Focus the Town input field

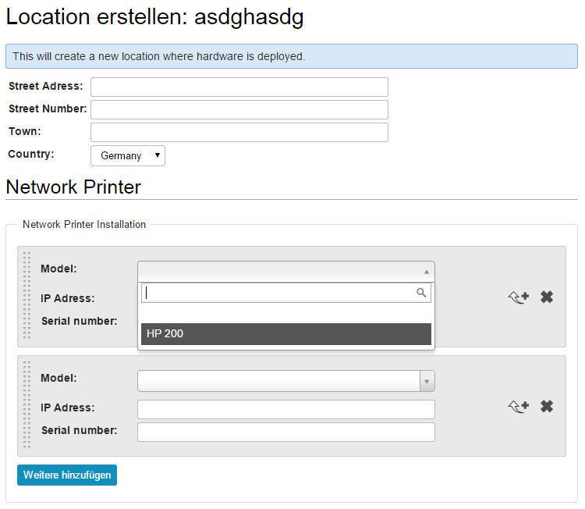[x=239, y=132]
